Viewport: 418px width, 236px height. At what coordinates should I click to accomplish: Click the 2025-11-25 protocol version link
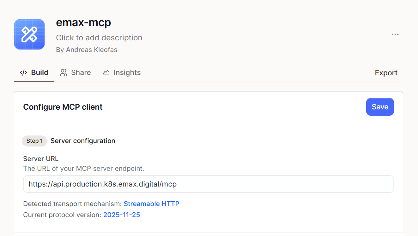pyautogui.click(x=122, y=215)
